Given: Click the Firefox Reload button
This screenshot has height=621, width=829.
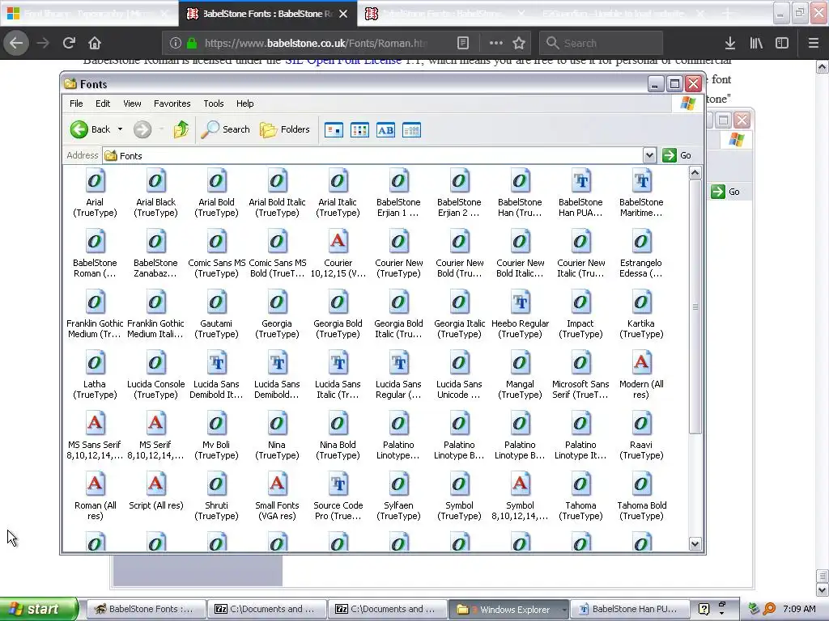Looking at the screenshot, I should [69, 43].
